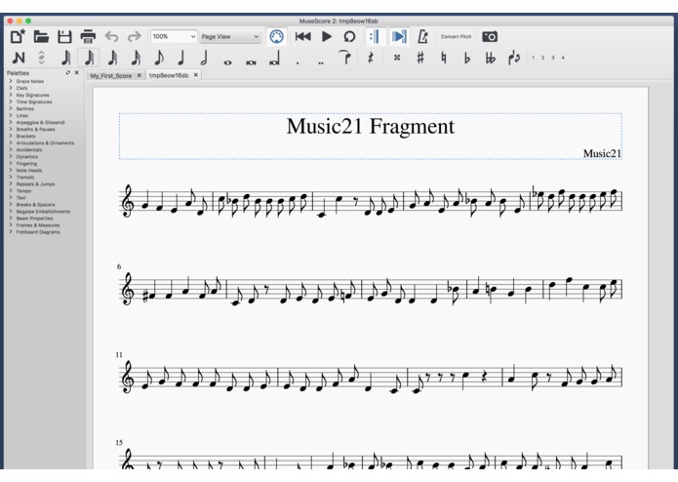Viewport: 678px width, 482px height.
Task: Open a score file via folder icon
Action: 41,37
